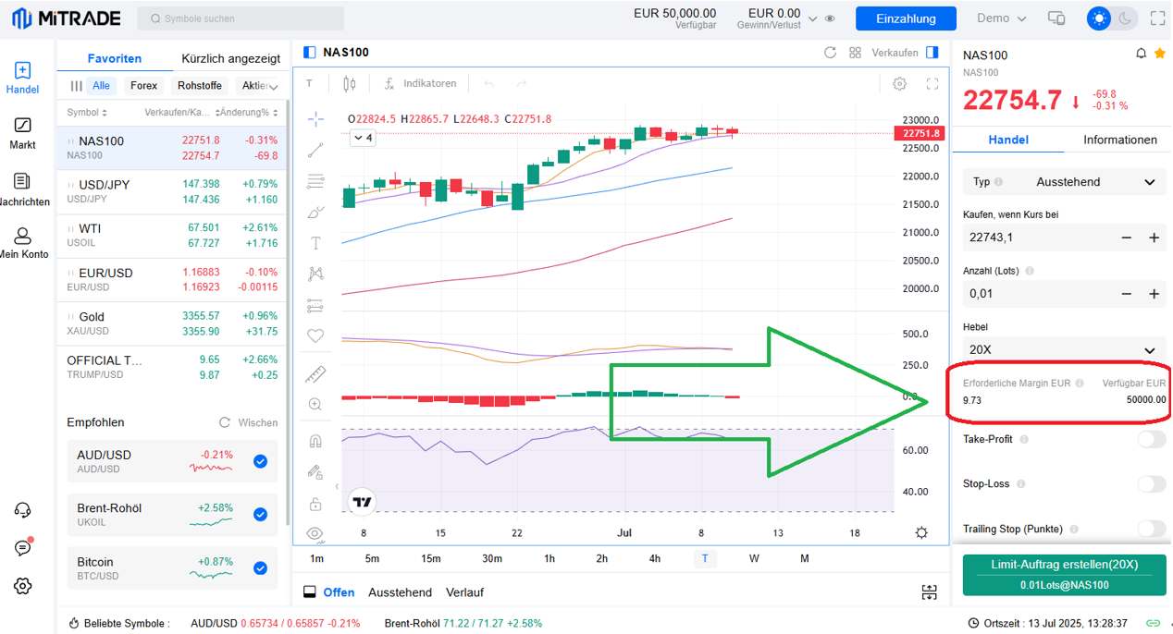Screen dimensions: 1173x634
Task: Refresh the NAS100 chart
Action: [830, 53]
